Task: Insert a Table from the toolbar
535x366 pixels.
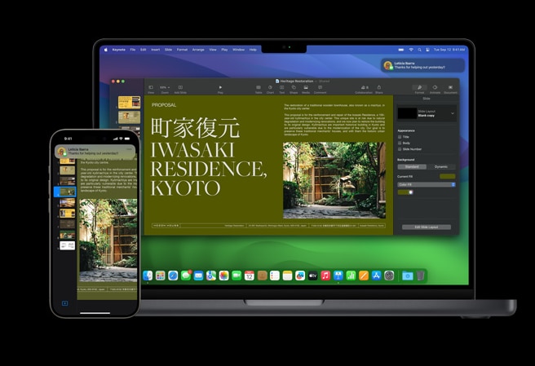Action: point(259,89)
